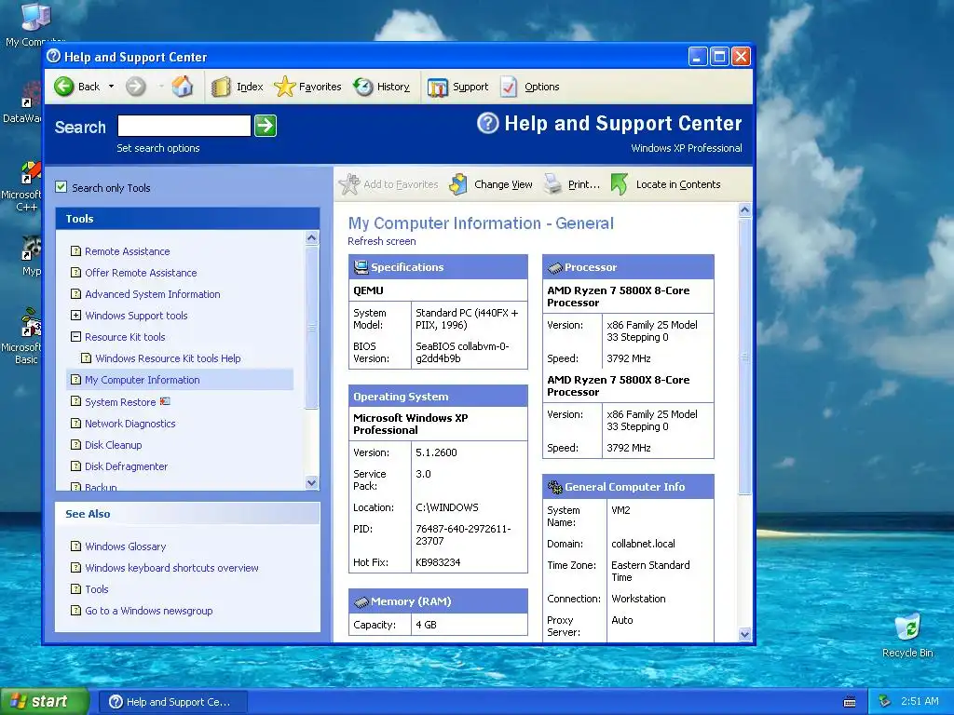Click the General Computer Info icon
954x715 pixels.
[555, 486]
